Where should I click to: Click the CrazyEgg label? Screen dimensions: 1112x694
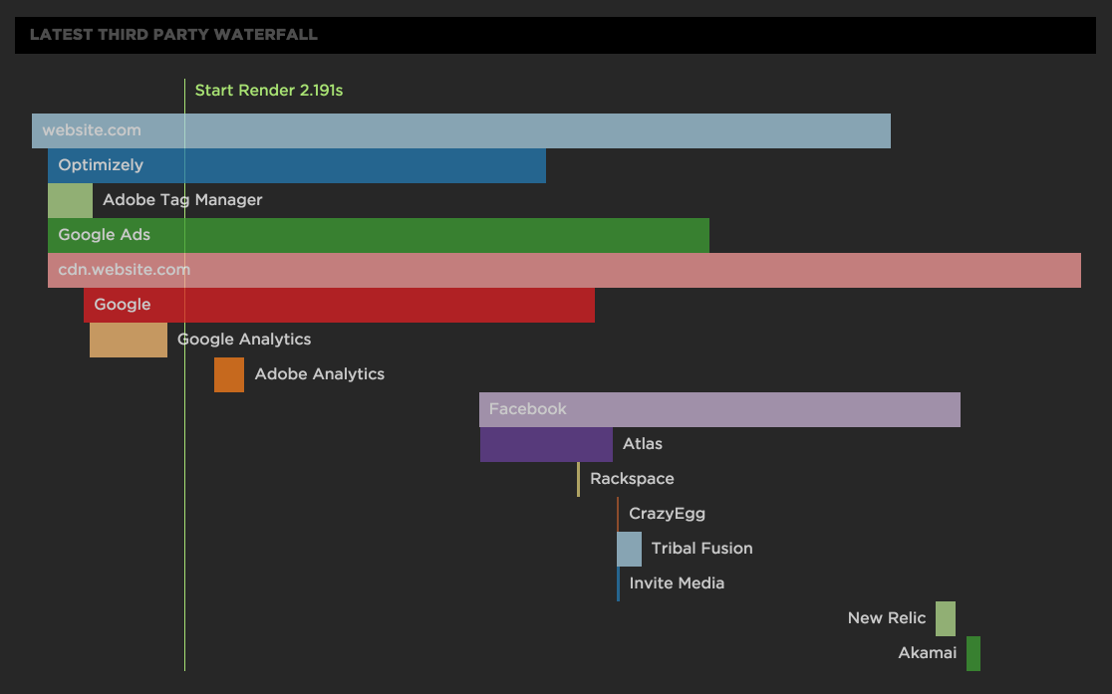[x=667, y=514]
